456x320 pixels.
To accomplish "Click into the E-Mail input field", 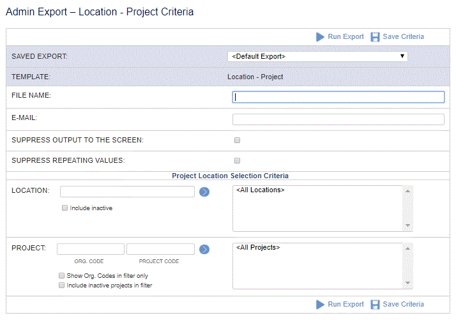I will click(x=338, y=119).
